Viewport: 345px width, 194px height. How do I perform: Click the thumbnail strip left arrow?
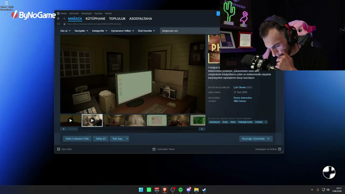tap(64, 129)
